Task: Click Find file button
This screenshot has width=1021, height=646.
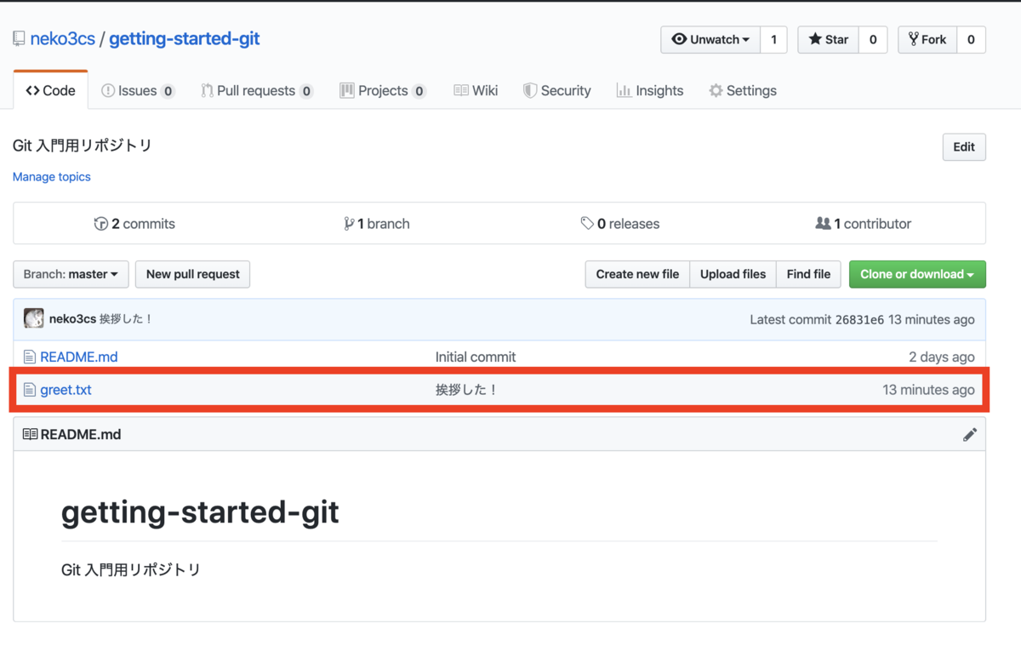Action: [x=808, y=274]
